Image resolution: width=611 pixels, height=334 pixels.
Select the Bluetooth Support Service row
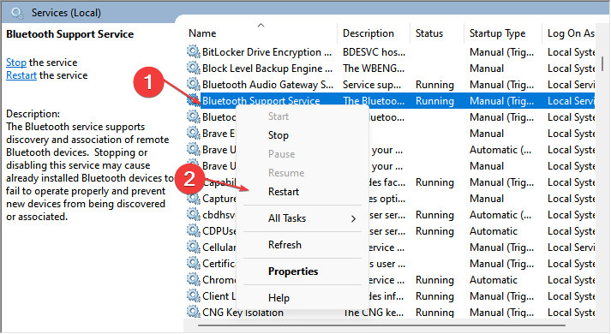point(391,101)
